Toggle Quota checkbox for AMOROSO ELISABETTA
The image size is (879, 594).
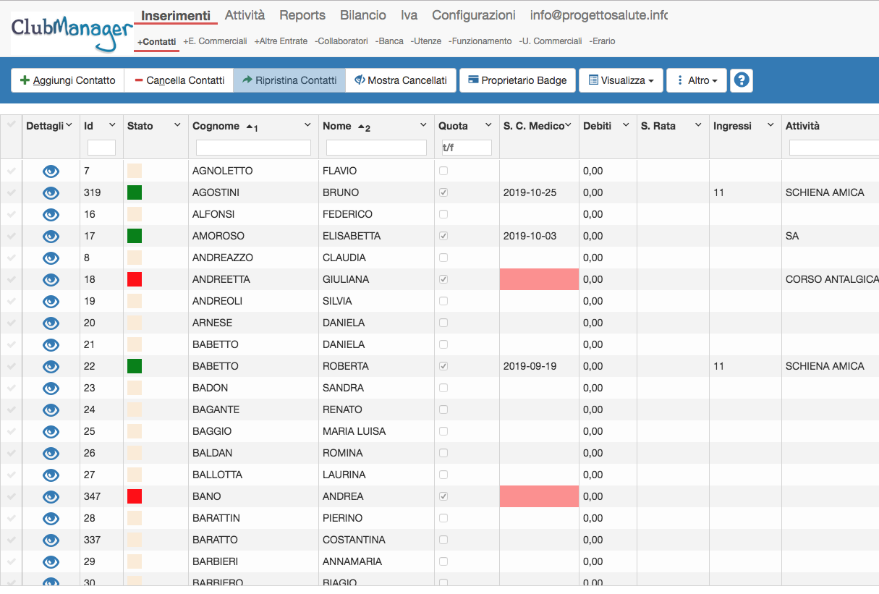(x=443, y=236)
